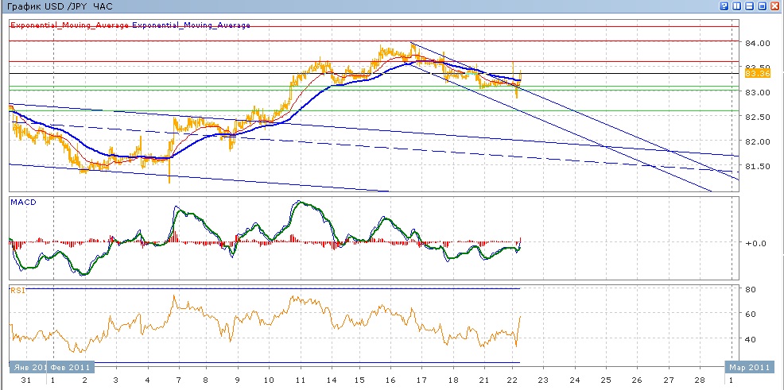Click date 28 on the time axis

pos(698,380)
